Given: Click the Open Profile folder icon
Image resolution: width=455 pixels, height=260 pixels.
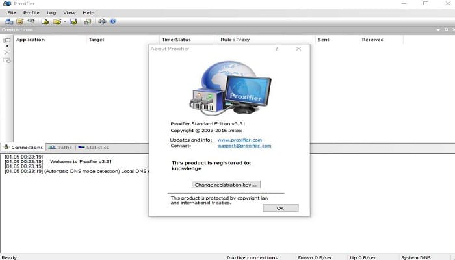Looking at the screenshot, I should click(57, 21).
